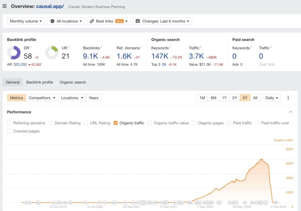Screen dimensions: 301x211
Task: Choose the 1Y time range
Action: tap(224, 98)
